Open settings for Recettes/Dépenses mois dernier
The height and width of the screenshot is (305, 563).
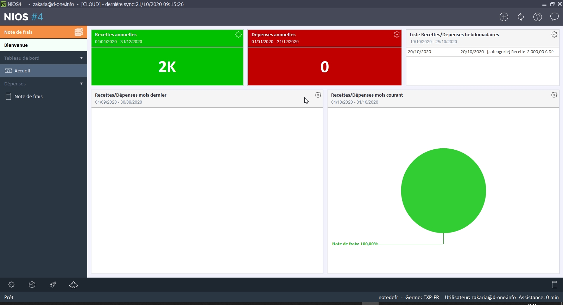(x=318, y=95)
